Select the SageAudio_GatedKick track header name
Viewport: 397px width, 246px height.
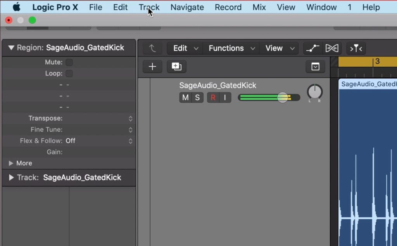218,85
